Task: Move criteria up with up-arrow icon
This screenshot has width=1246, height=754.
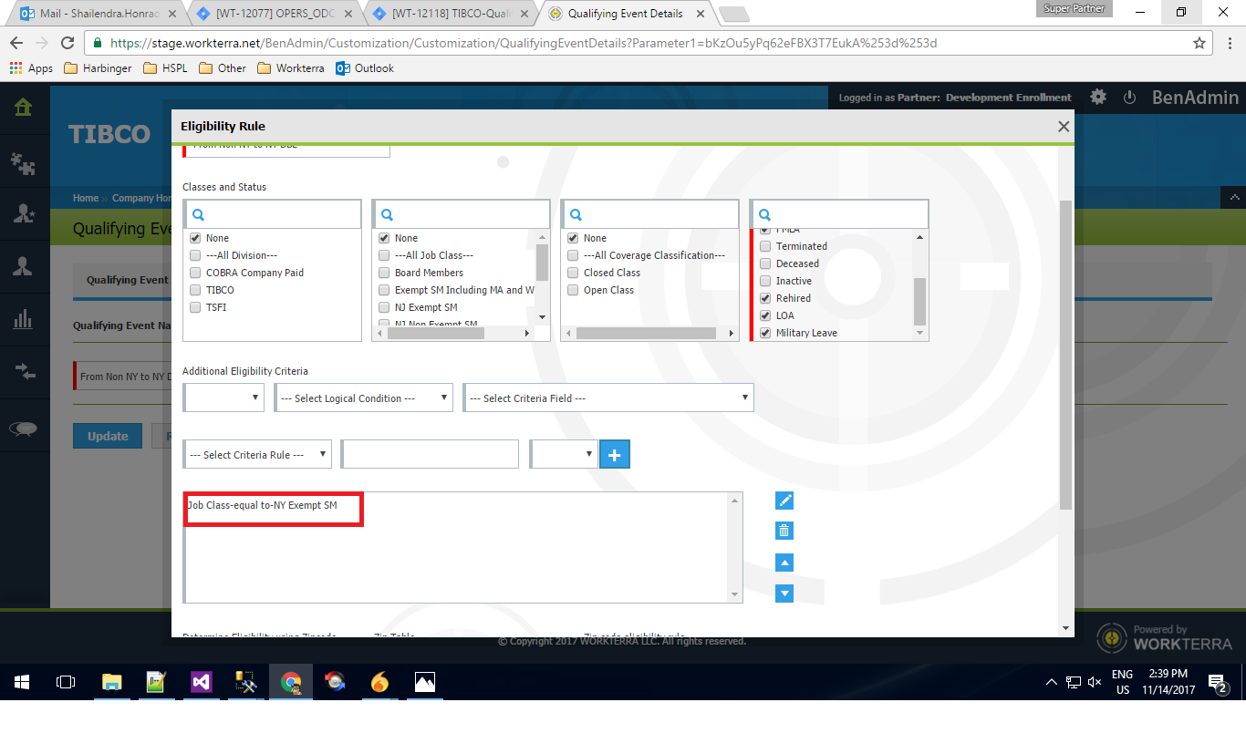Action: [784, 563]
